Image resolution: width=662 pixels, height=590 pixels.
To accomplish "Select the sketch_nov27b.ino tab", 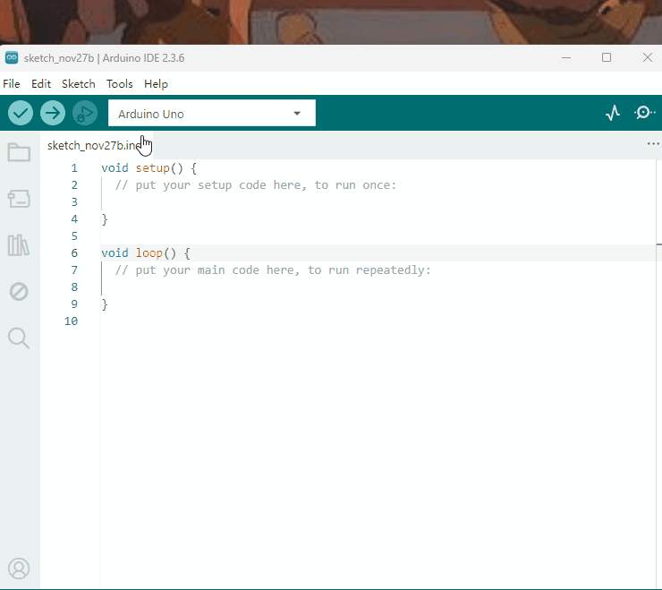I will (96, 145).
